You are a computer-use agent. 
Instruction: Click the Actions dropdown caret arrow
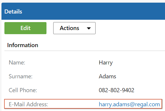click(89, 28)
